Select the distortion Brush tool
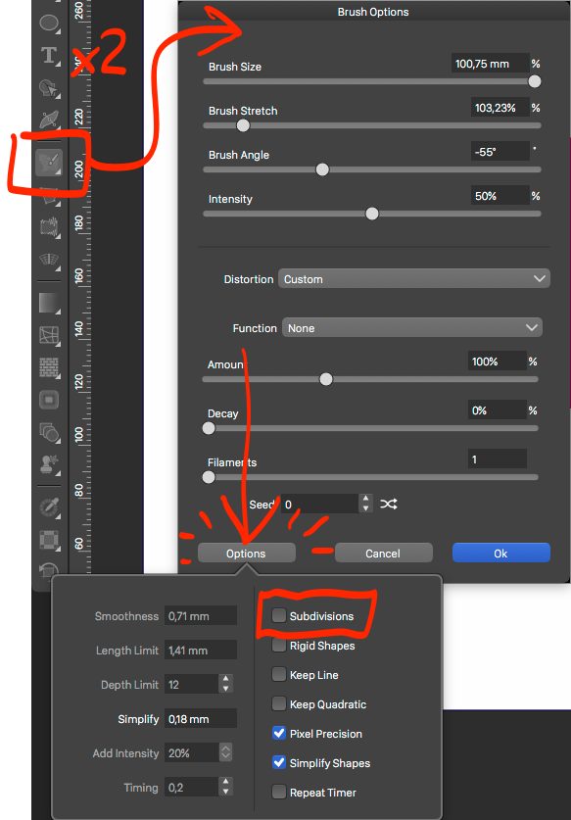Screen dimensions: 571x820 tap(49, 163)
